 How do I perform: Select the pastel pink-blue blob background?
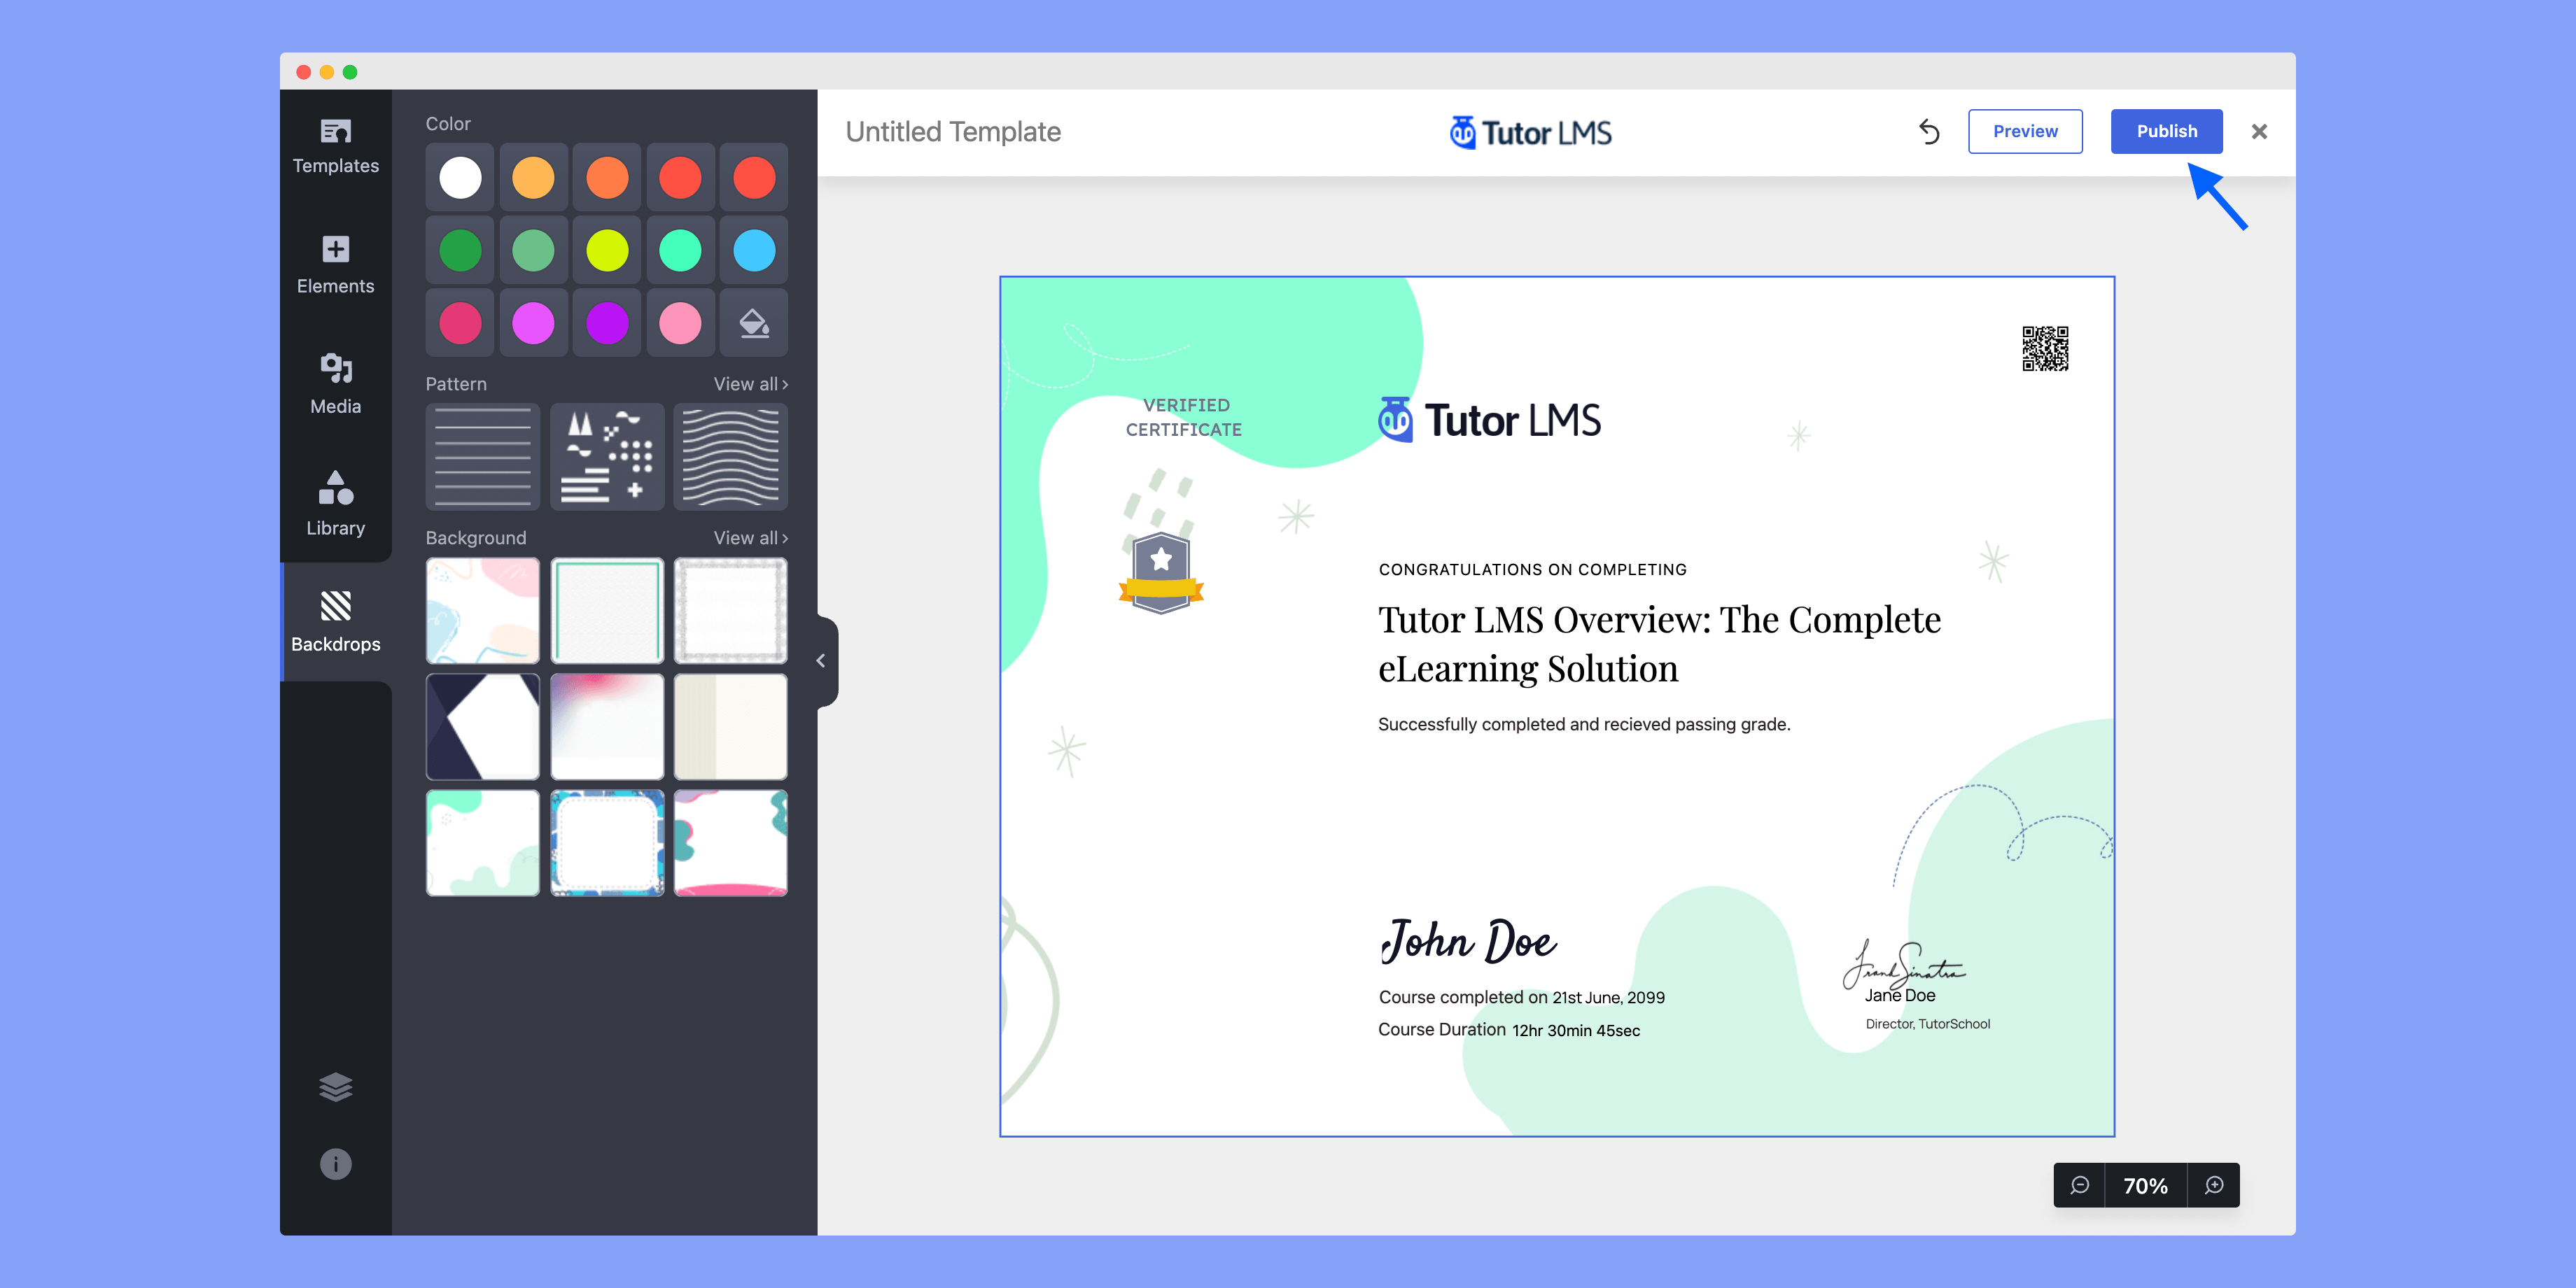[x=483, y=611]
